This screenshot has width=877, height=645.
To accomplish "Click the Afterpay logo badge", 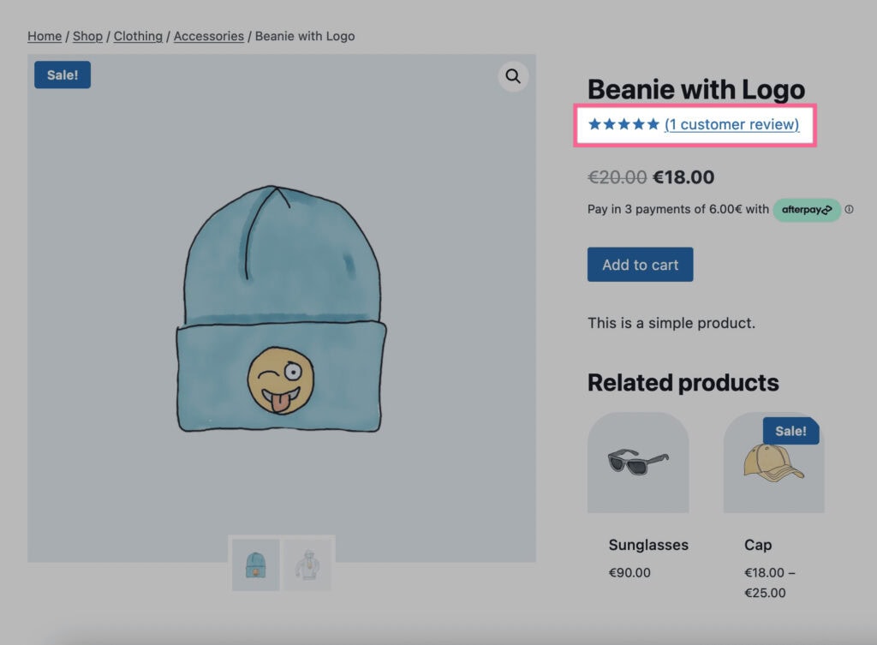I will 807,210.
